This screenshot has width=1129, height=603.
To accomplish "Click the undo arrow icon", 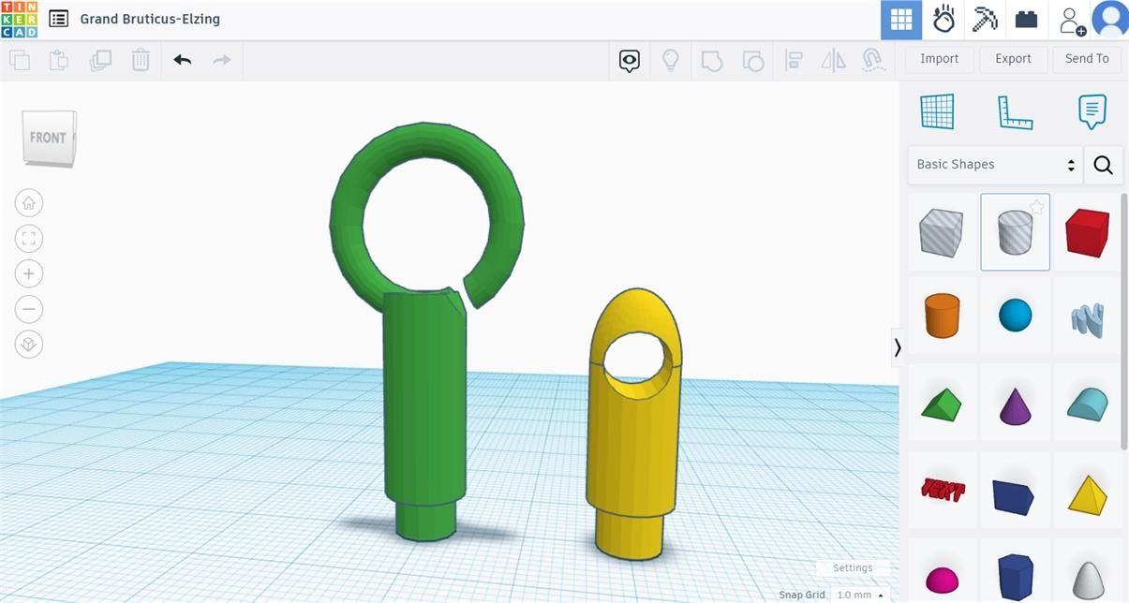I will 182,60.
